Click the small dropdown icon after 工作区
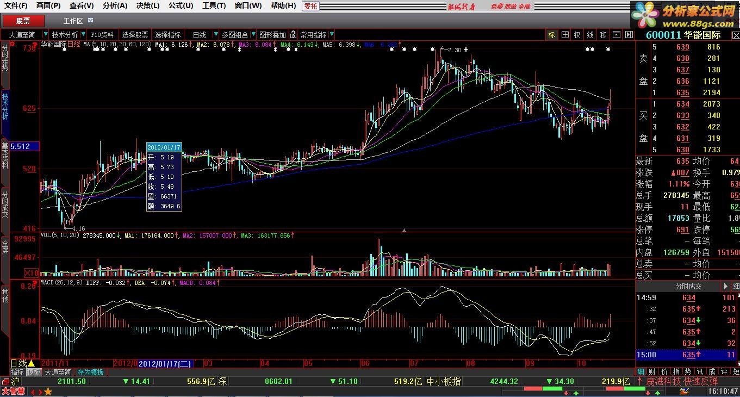The image size is (740, 397). coord(90,20)
